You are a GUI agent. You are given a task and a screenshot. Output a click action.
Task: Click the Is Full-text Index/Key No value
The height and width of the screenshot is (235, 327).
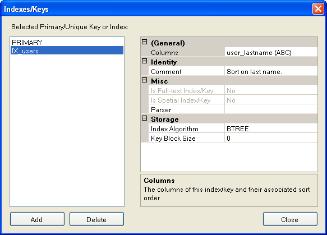271,90
